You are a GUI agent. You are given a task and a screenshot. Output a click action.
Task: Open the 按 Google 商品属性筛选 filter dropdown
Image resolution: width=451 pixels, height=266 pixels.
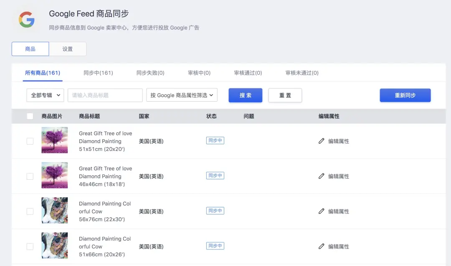coord(182,95)
